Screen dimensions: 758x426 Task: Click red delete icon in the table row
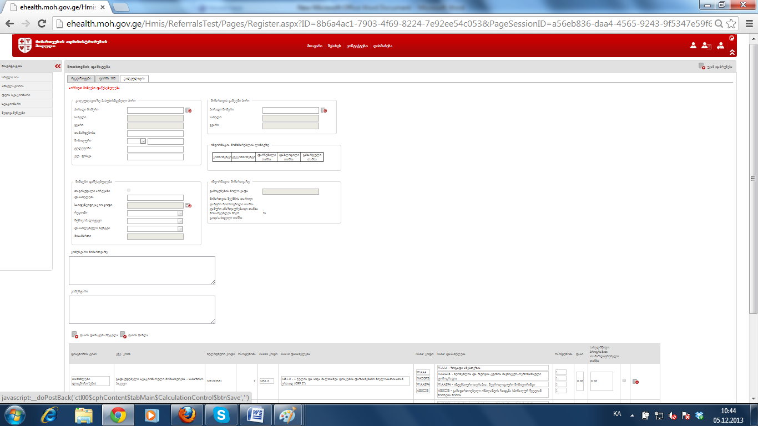[x=635, y=381]
